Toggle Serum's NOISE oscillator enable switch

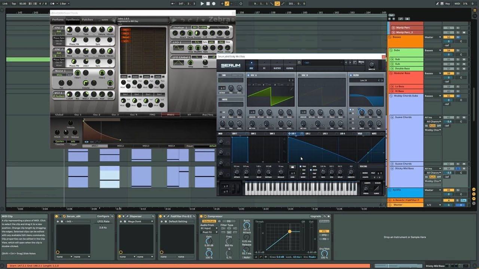[x=220, y=99]
